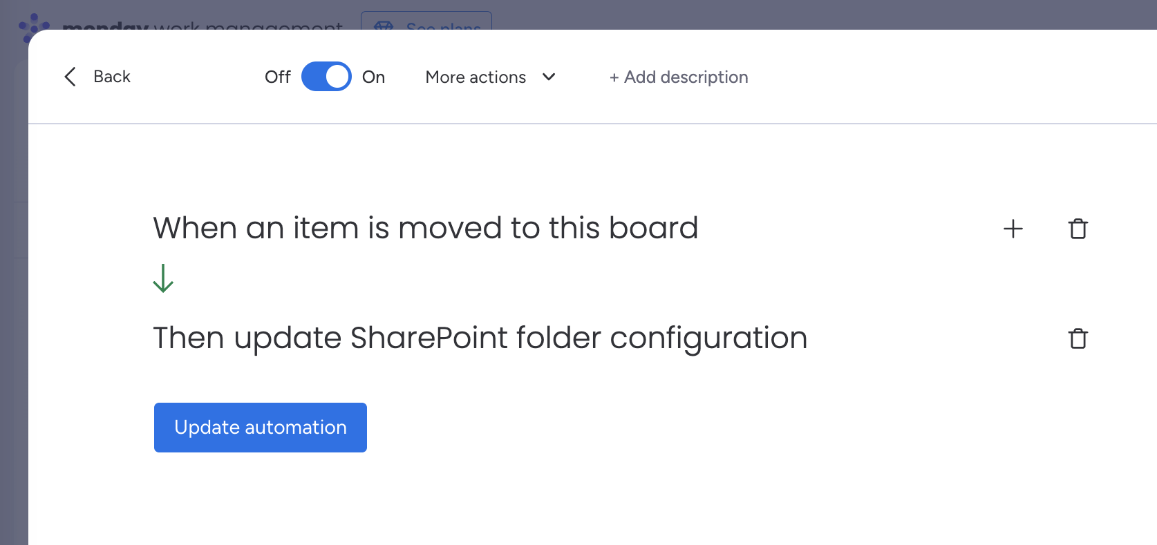Click the green down arrow between steps

163,278
